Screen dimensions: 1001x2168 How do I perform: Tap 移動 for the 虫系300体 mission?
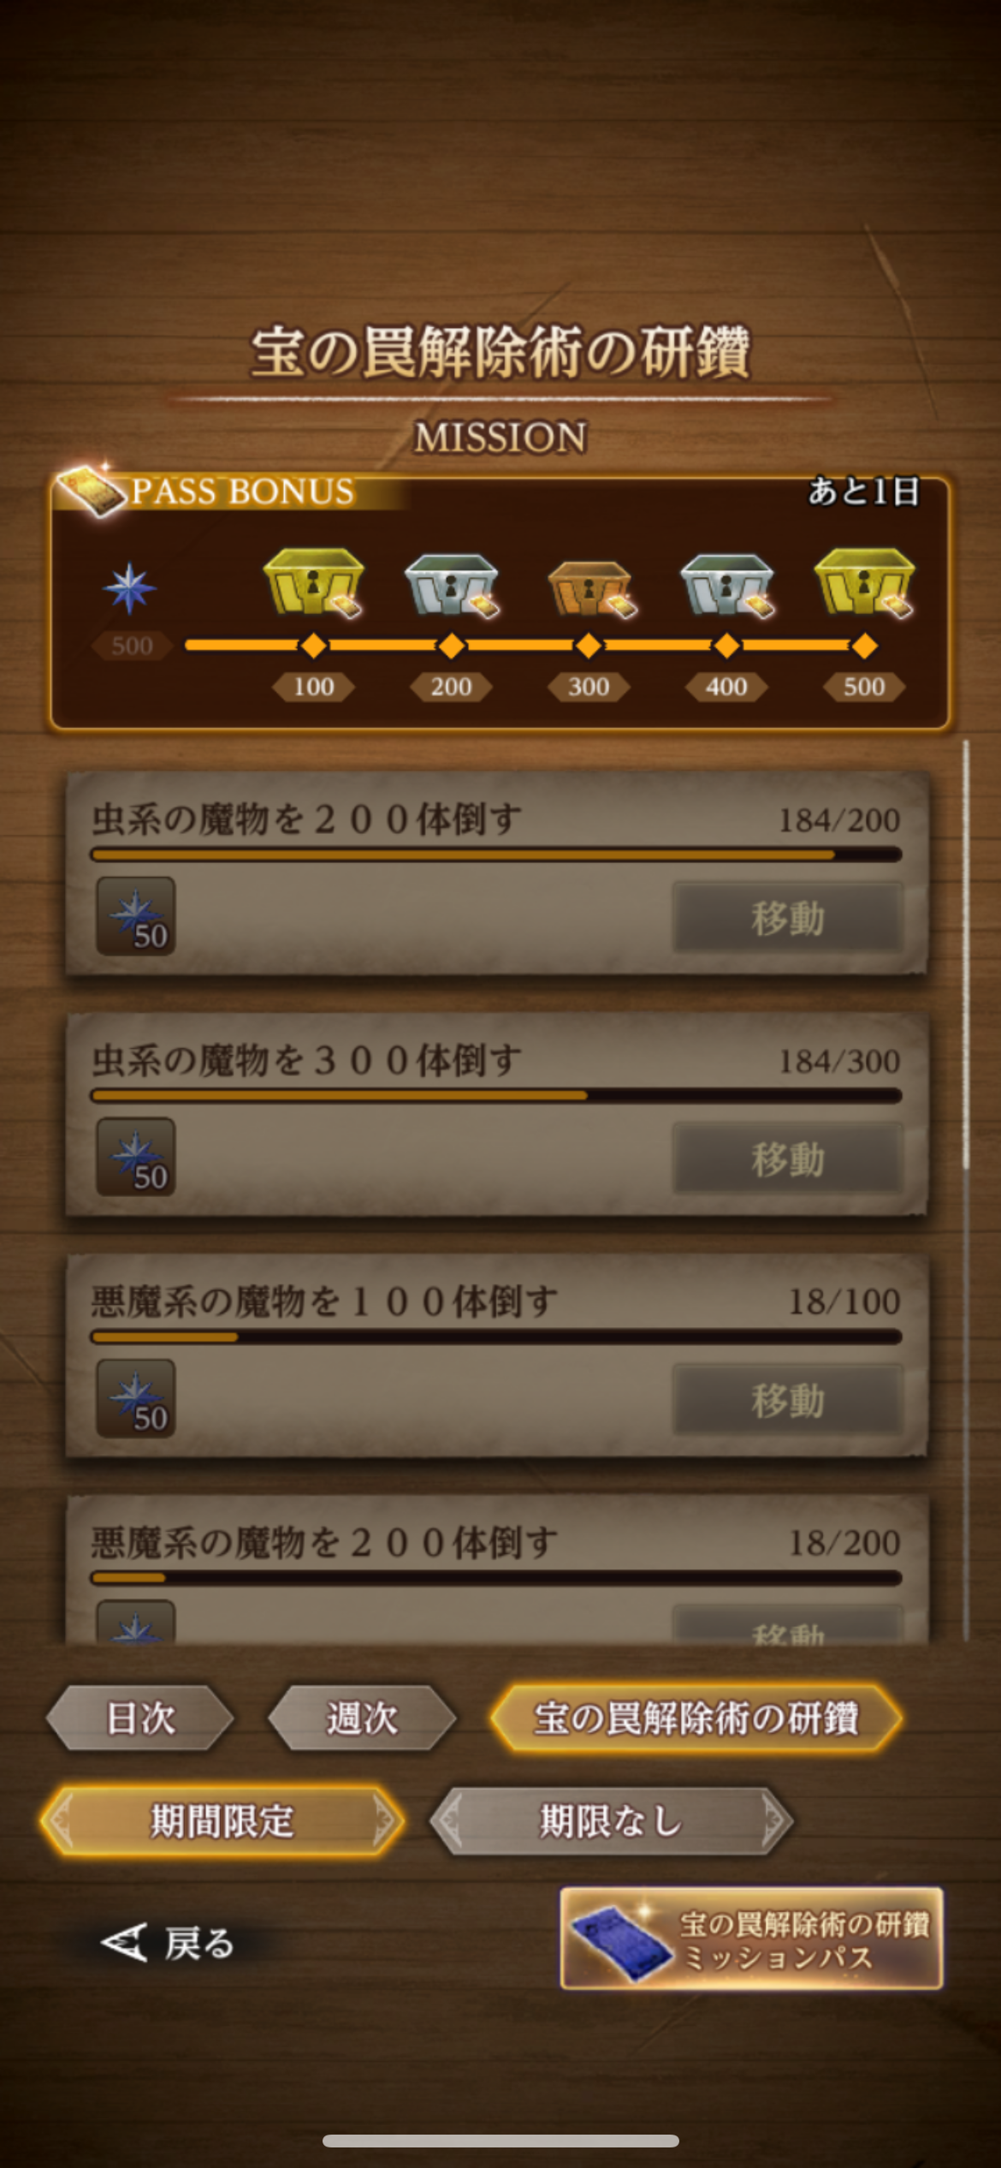coord(788,1158)
